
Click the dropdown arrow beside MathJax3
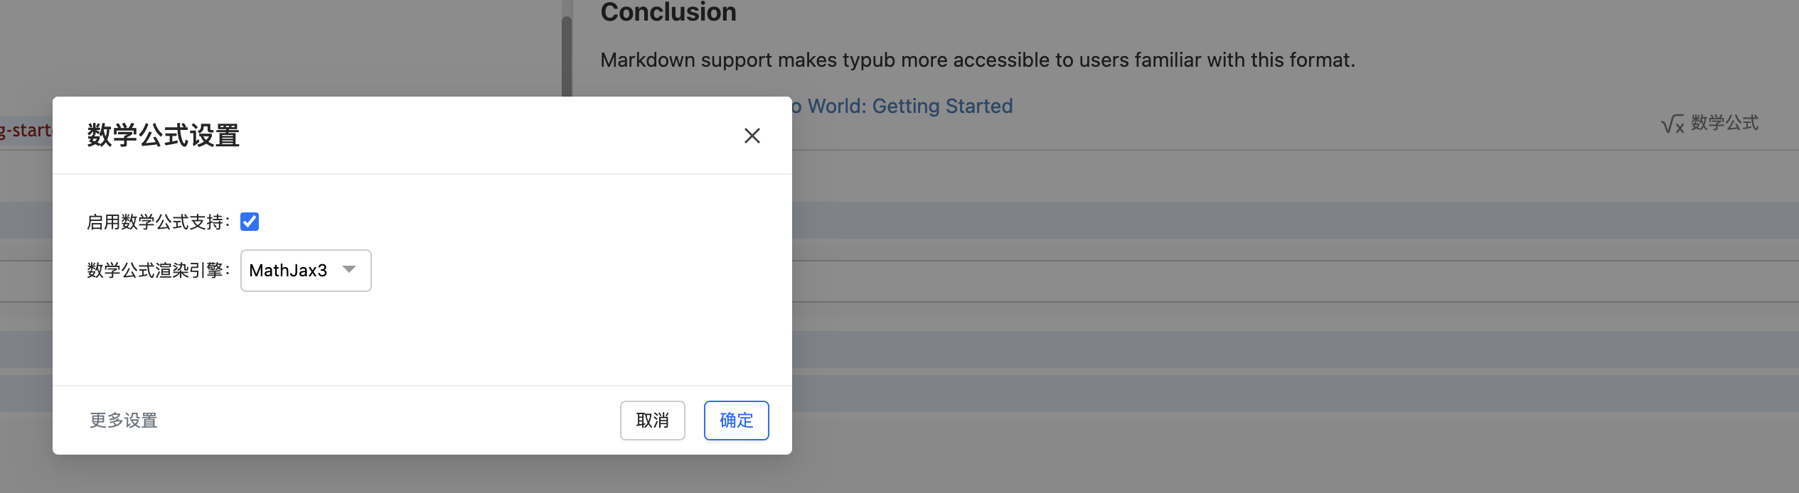(349, 269)
